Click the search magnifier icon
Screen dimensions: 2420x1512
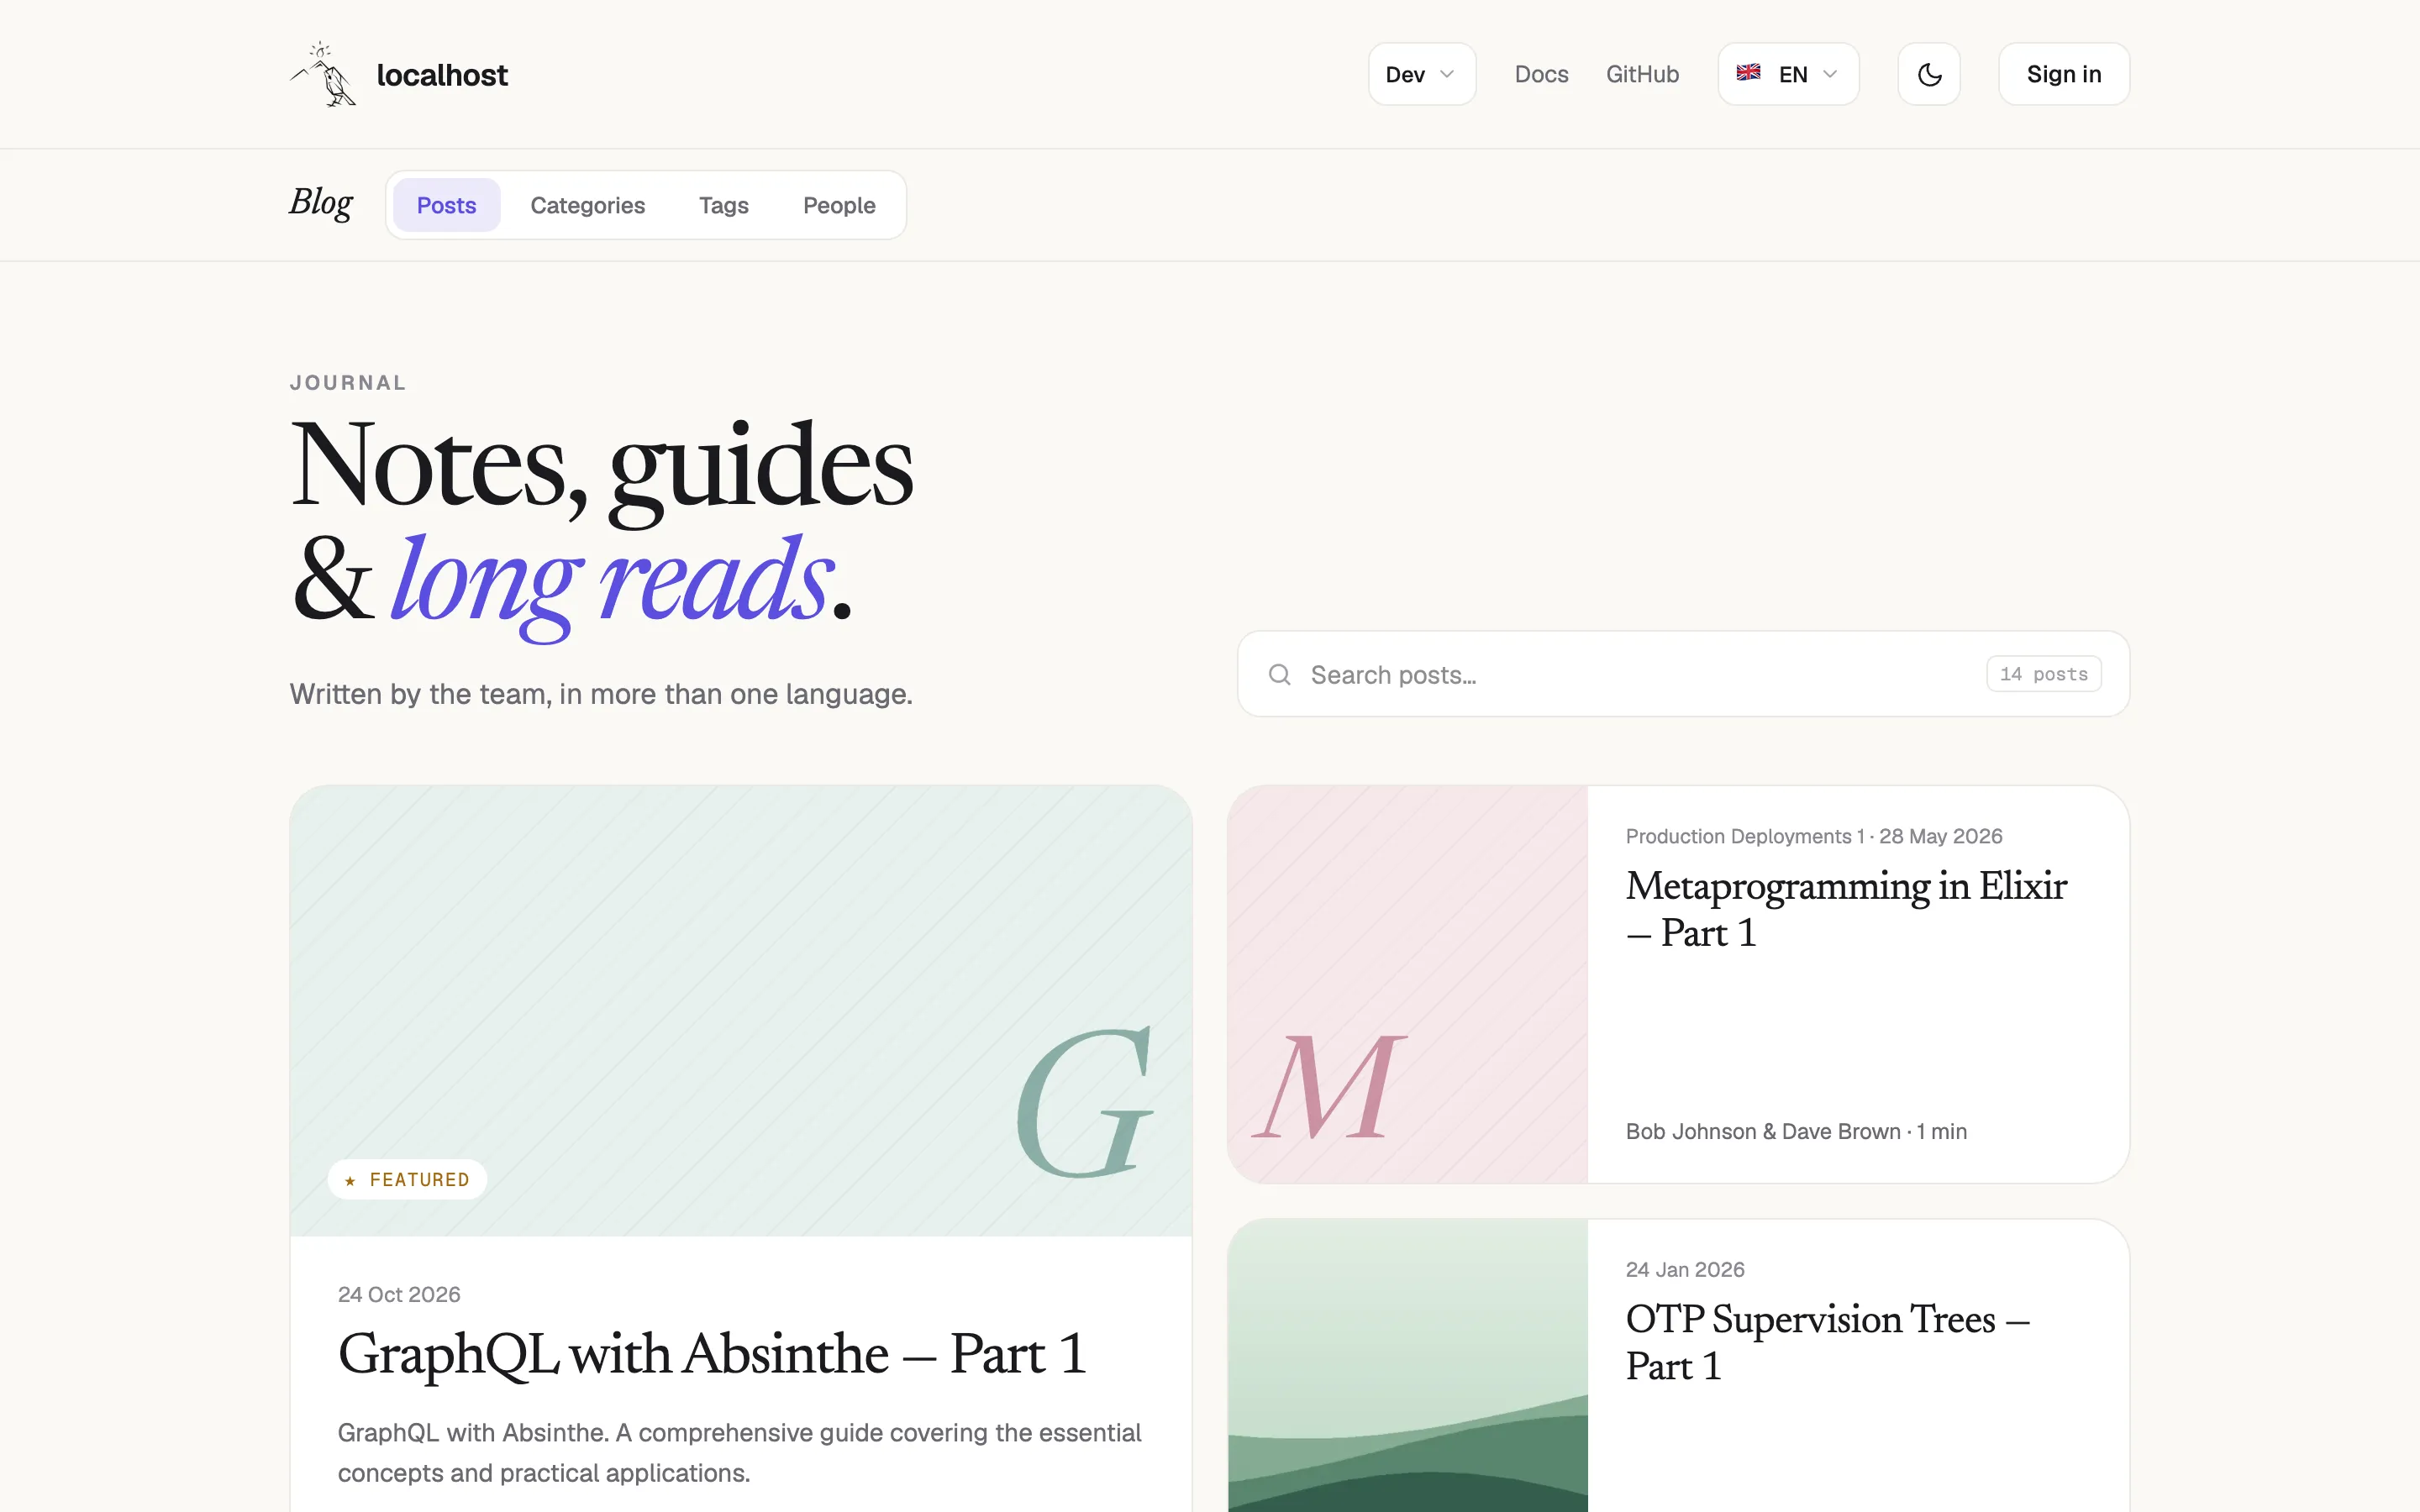coord(1279,675)
